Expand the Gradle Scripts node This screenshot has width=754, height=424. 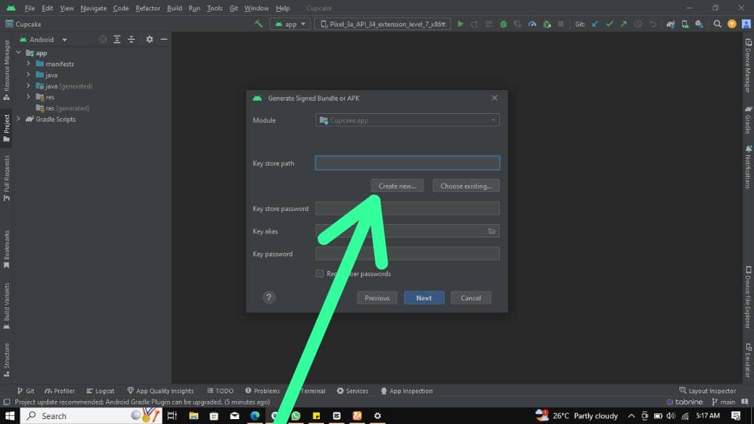click(19, 119)
